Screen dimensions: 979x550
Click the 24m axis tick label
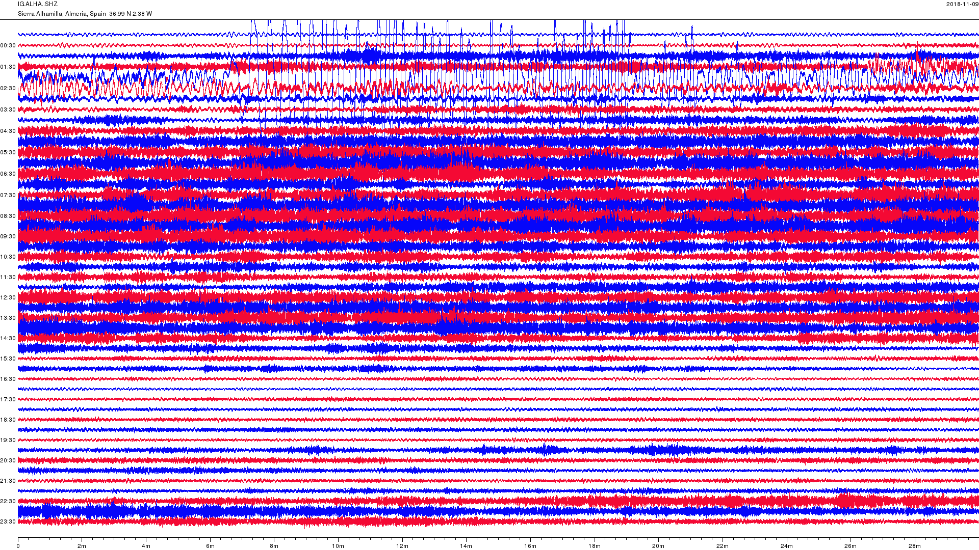pyautogui.click(x=787, y=546)
